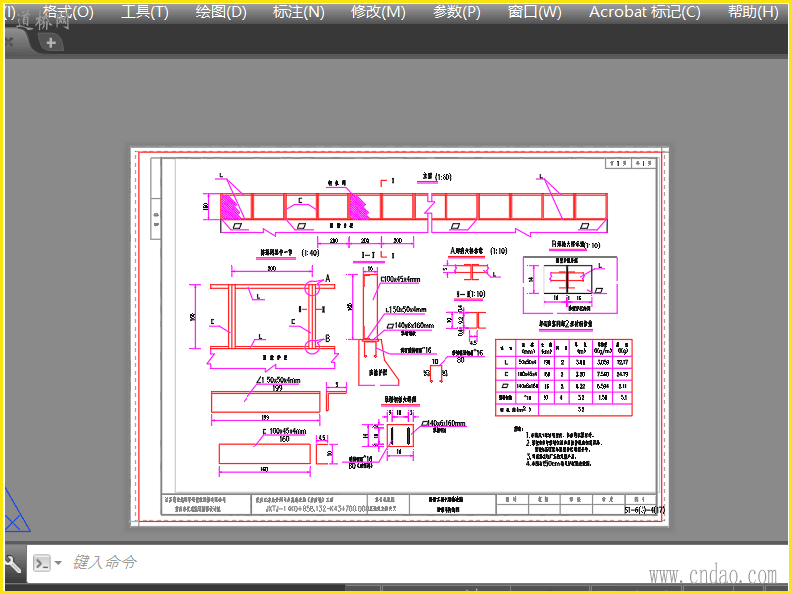The height and width of the screenshot is (594, 792).
Task: Click detail circle A in the drawing
Action: (312, 289)
